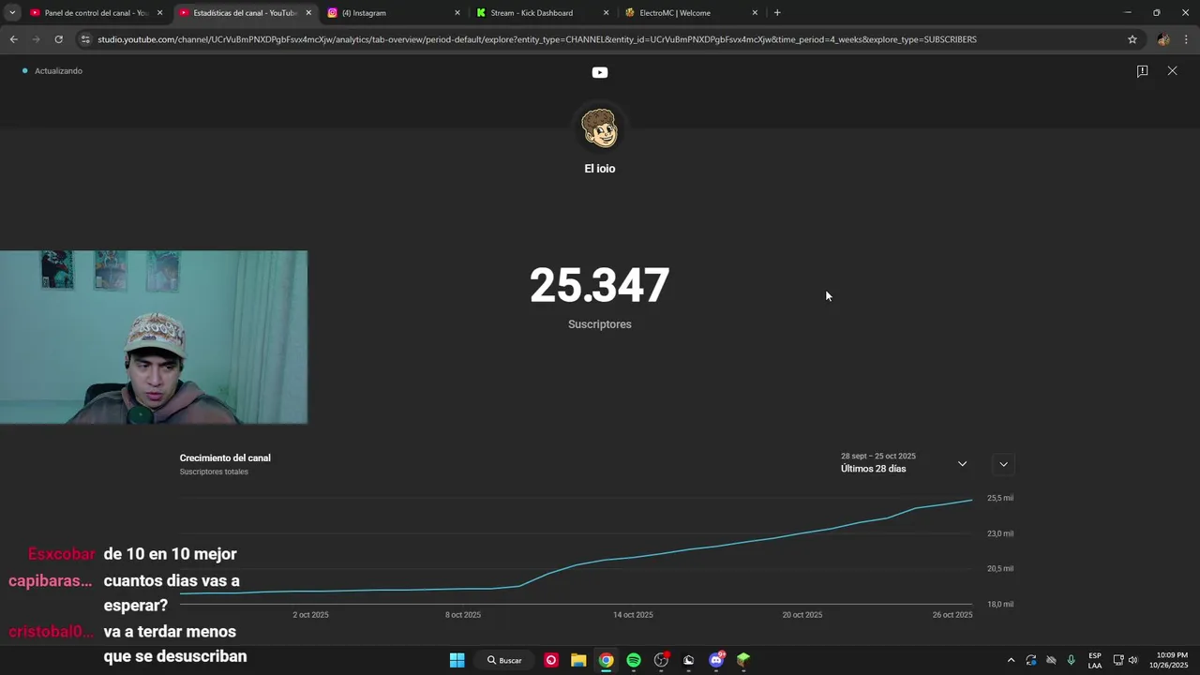Open the tab search dropdown arrow
The image size is (1200, 675).
(12, 13)
